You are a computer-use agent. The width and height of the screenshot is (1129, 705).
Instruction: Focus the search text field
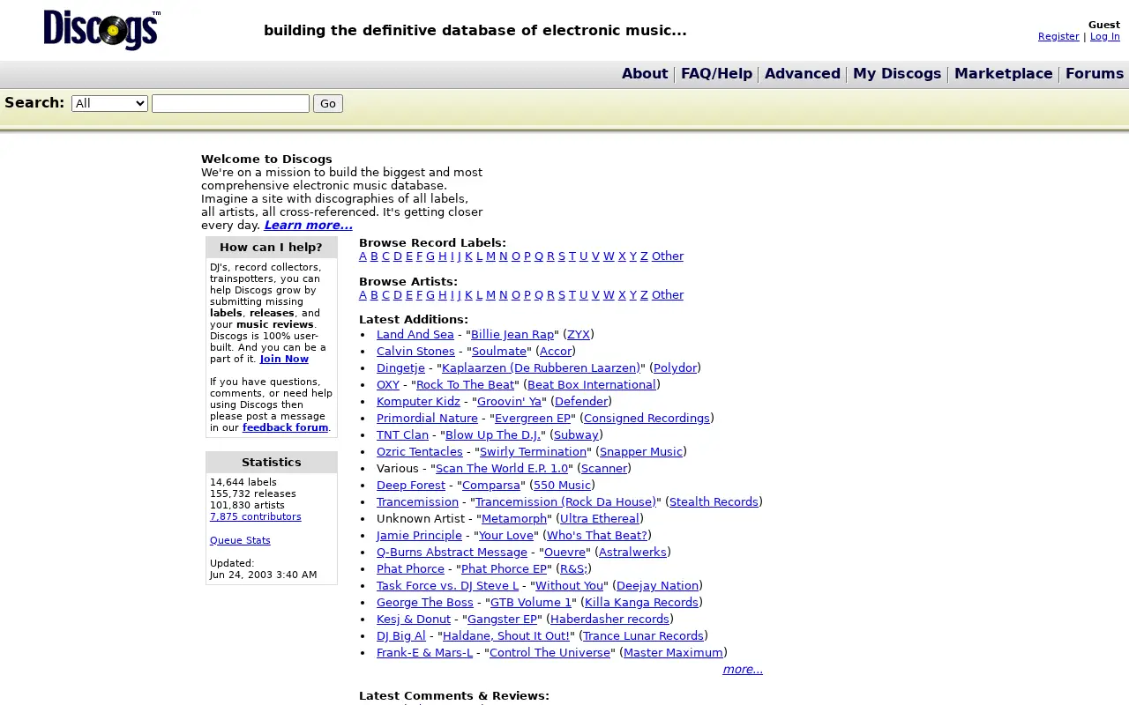(230, 103)
